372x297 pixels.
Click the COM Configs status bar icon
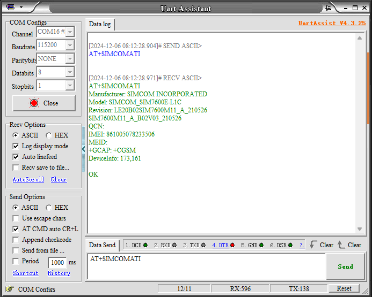[x=9, y=289]
